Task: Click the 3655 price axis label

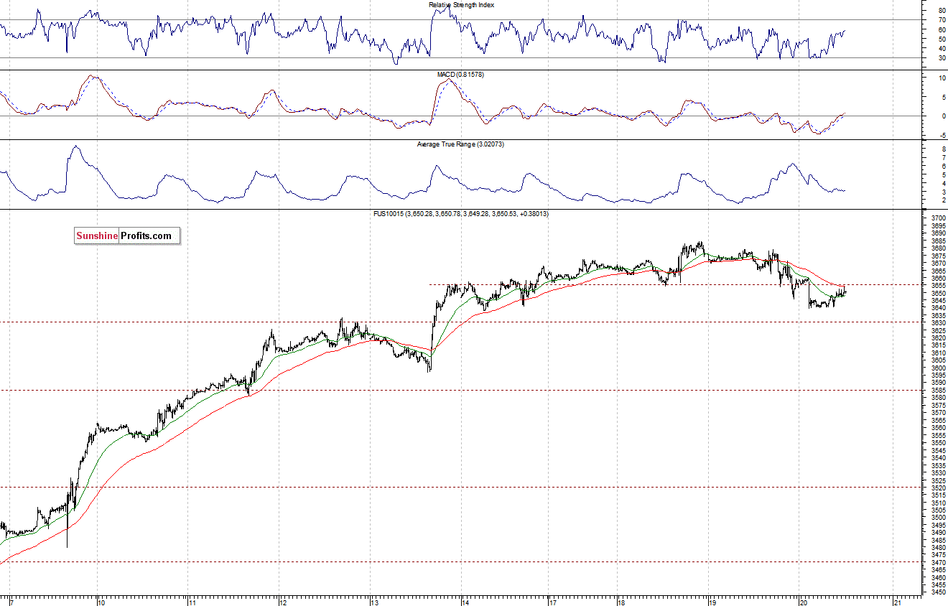Action: pos(938,285)
